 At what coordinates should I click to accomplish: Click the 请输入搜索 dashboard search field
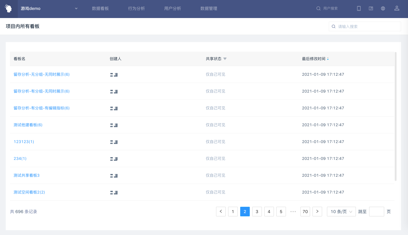pyautogui.click(x=368, y=26)
